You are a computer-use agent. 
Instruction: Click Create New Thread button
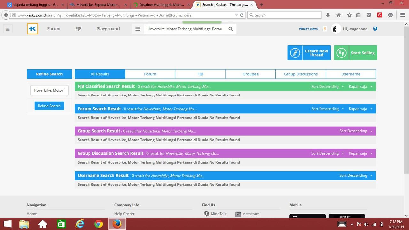point(309,53)
